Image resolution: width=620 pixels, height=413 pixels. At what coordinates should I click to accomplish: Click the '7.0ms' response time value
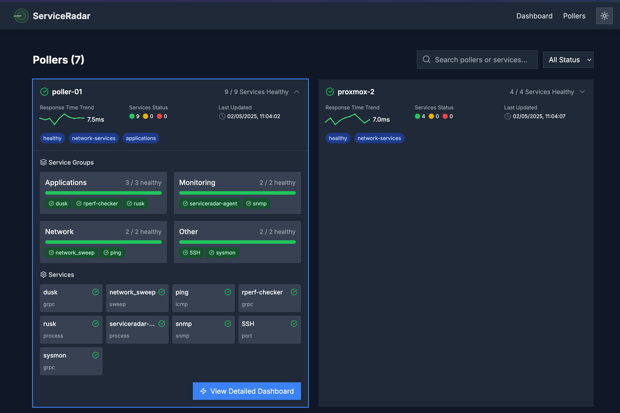(381, 119)
